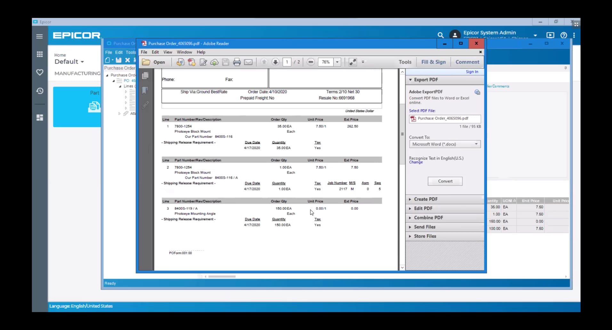Zoom out using the minus icon
This screenshot has height=330, width=612.
[310, 62]
